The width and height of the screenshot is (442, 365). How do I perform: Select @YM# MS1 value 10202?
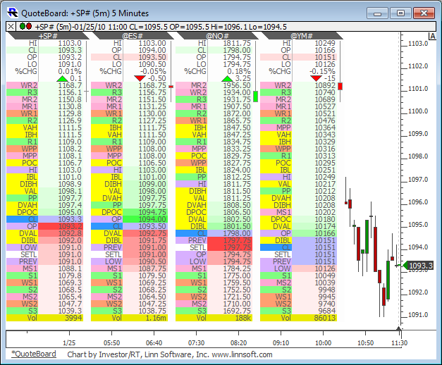click(314, 212)
